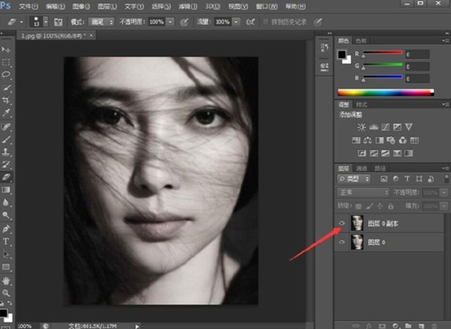Click the Brightness/Contrast adjustment button
This screenshot has height=329, width=451.
[x=362, y=127]
